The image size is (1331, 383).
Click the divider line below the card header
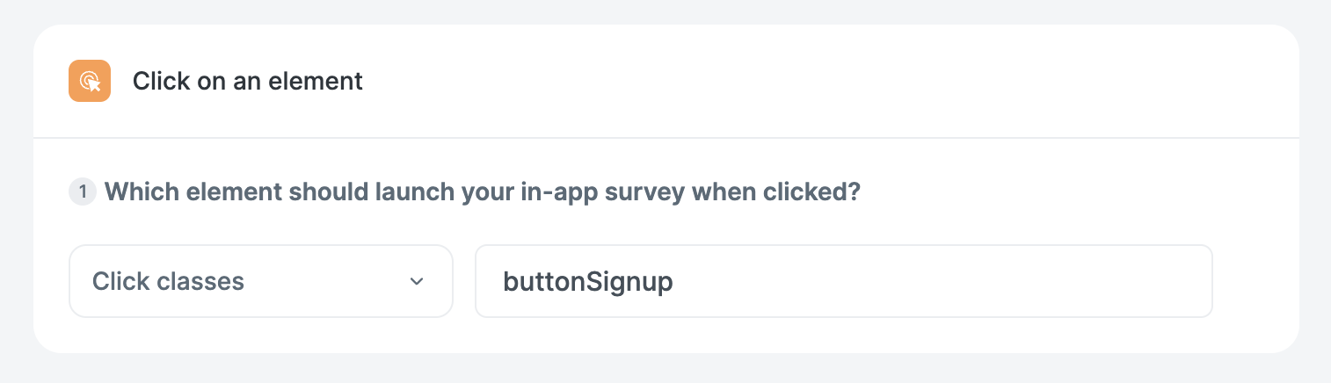point(666,138)
